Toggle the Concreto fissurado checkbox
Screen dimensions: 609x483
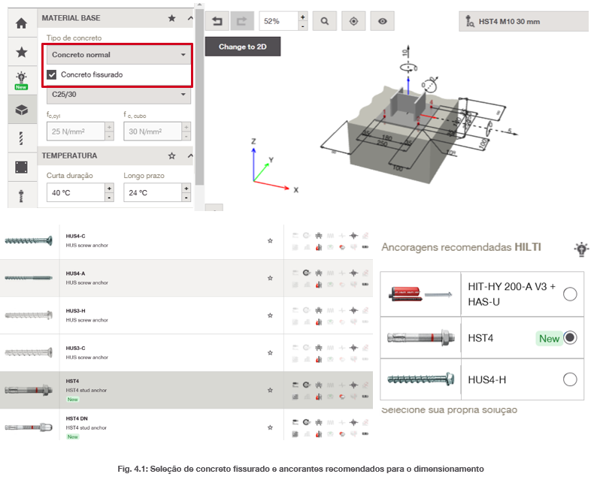pyautogui.click(x=52, y=74)
